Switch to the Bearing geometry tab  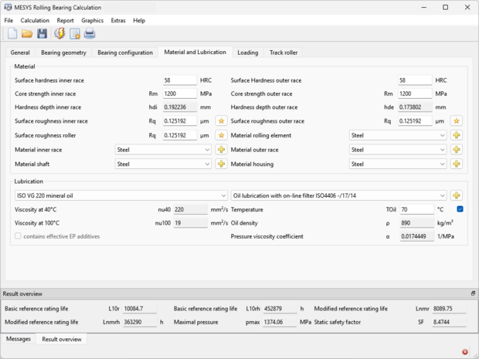click(64, 52)
